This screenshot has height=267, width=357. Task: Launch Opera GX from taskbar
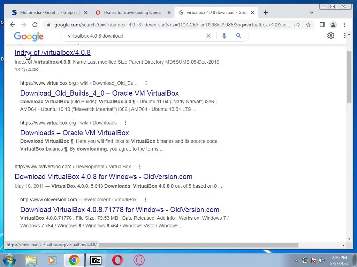point(139,260)
